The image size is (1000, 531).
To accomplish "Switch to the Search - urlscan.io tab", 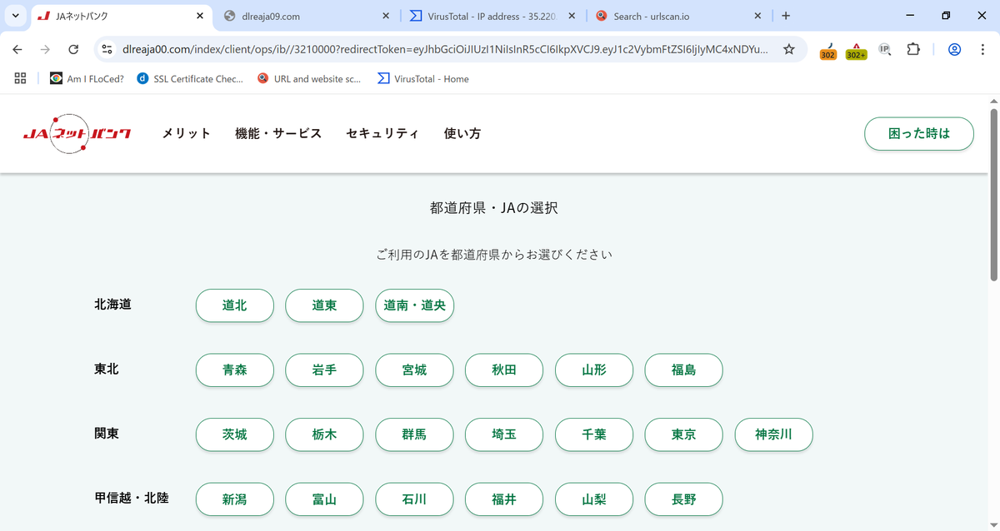I will point(679,16).
